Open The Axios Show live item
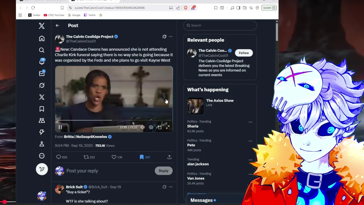 coord(220,106)
